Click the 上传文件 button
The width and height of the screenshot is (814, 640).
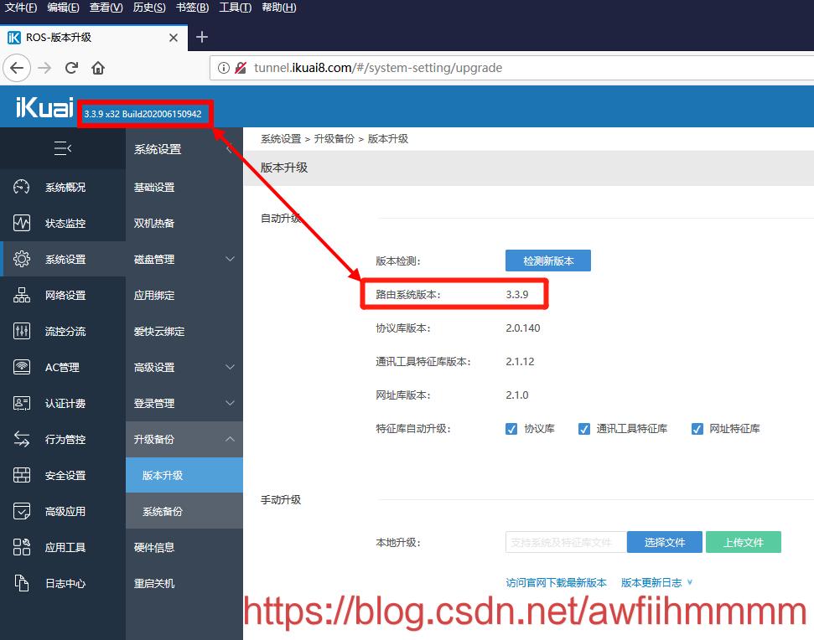[x=744, y=542]
